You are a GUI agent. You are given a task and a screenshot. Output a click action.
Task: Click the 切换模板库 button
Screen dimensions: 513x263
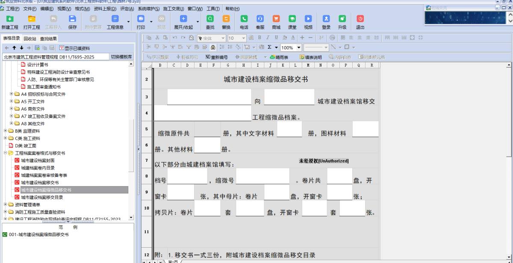click(121, 56)
